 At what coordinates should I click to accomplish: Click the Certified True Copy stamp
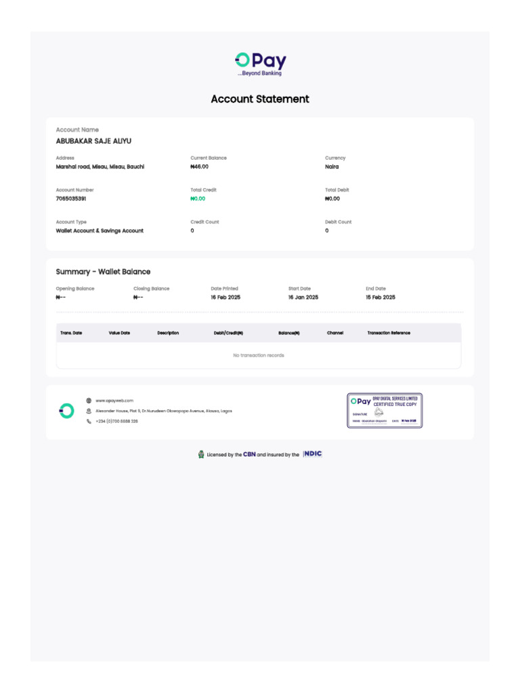[385, 410]
